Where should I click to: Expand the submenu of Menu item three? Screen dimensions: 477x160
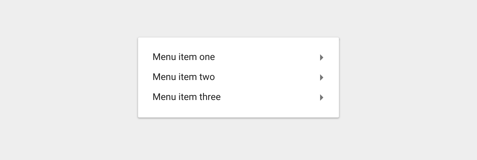322,97
